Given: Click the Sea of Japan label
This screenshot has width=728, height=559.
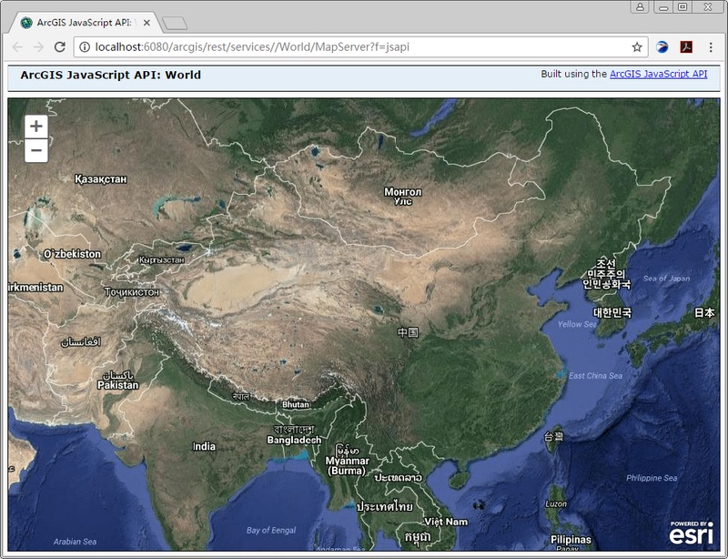Looking at the screenshot, I should click(x=666, y=279).
